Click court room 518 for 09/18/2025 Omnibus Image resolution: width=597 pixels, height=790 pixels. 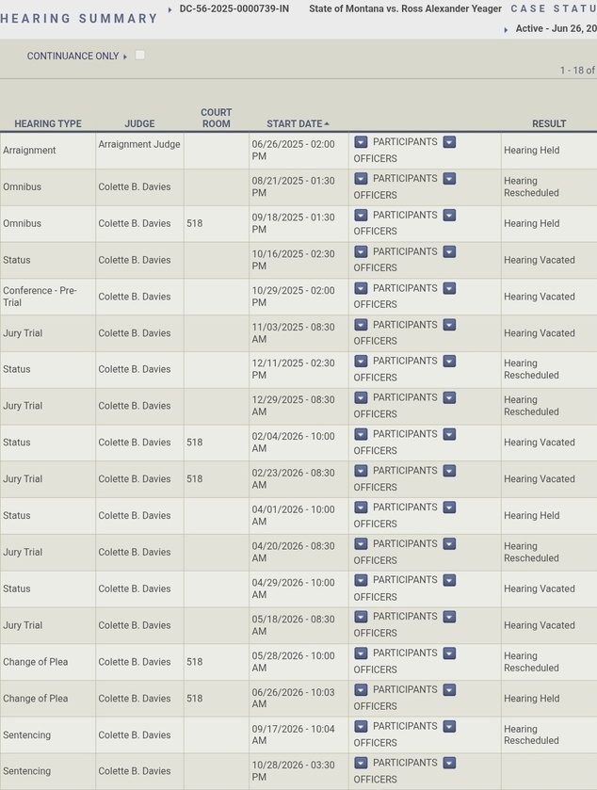[x=195, y=223]
